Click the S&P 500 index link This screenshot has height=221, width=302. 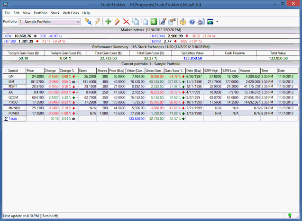pos(9,41)
